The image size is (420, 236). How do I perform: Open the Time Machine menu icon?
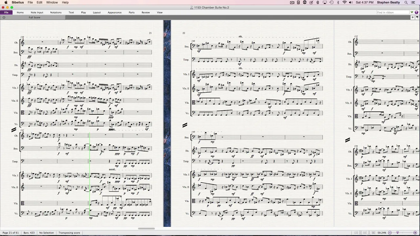point(331,2)
